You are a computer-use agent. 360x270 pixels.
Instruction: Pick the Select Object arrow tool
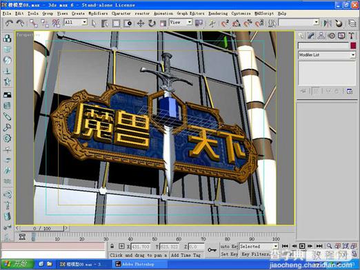[x=94, y=23]
